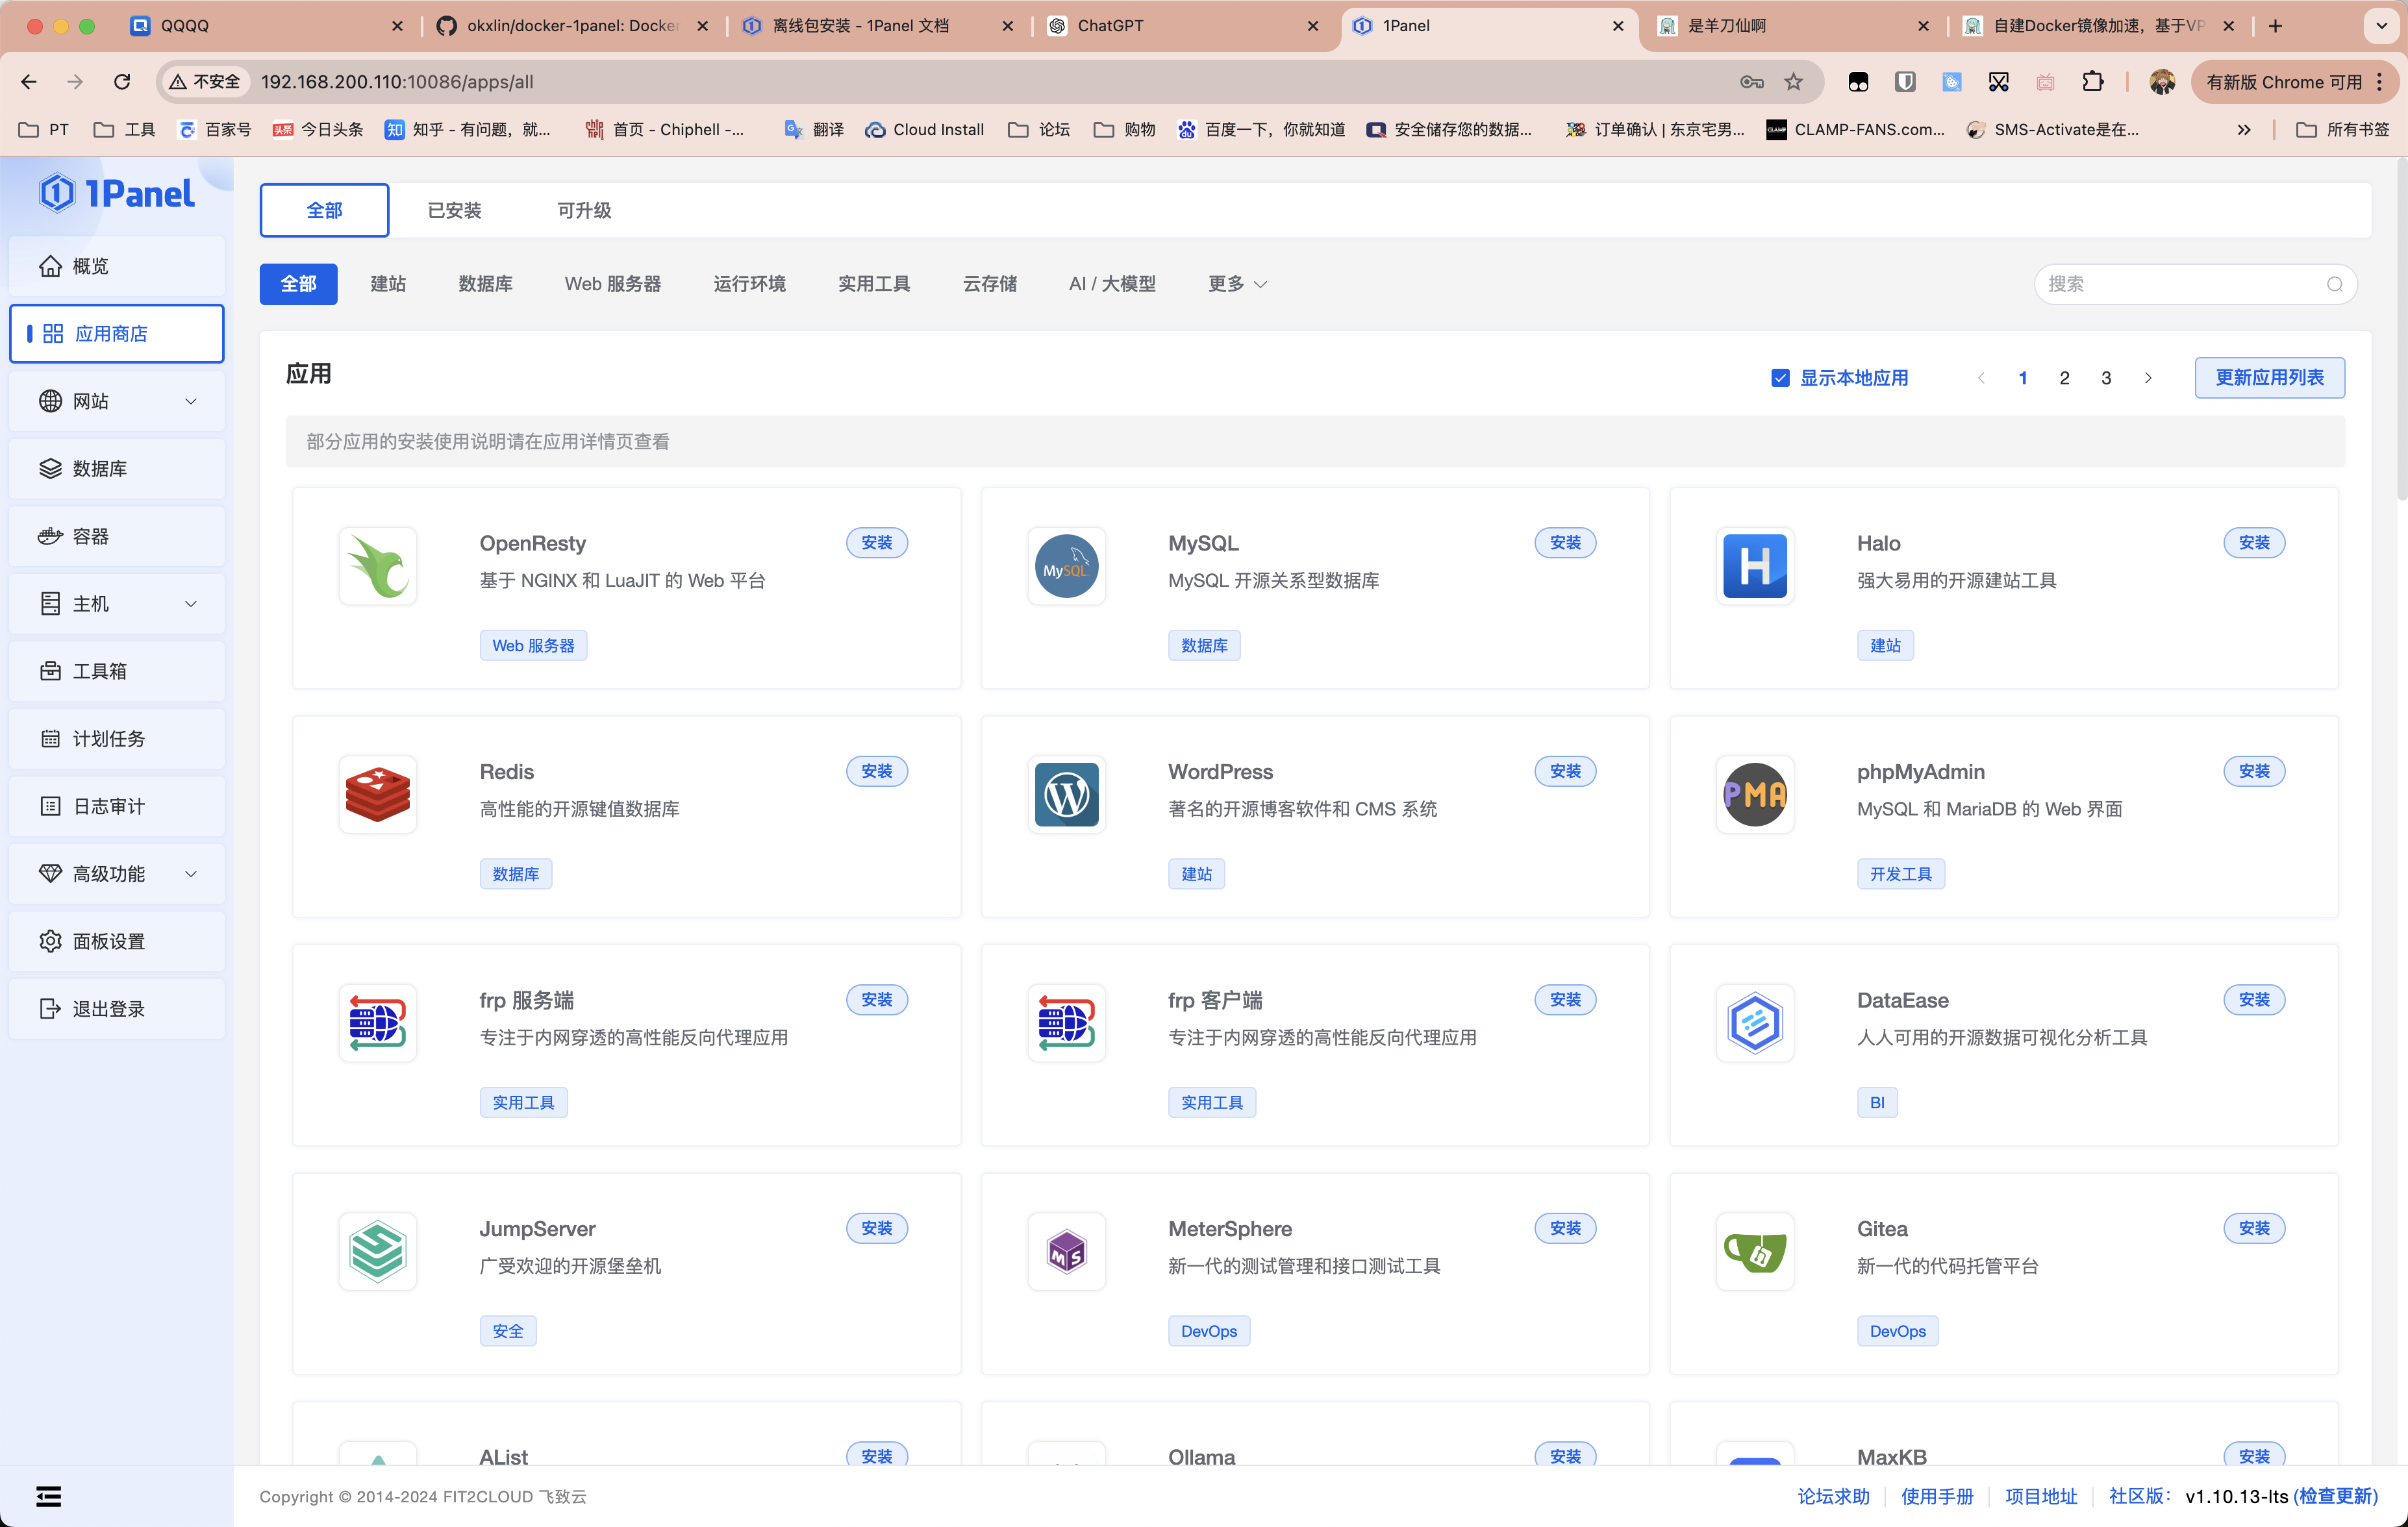Switch to the 可升级 tab

(x=584, y=210)
